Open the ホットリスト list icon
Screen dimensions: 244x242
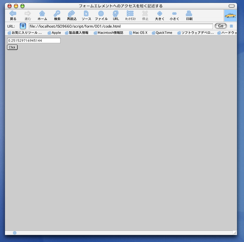tap(130, 14)
